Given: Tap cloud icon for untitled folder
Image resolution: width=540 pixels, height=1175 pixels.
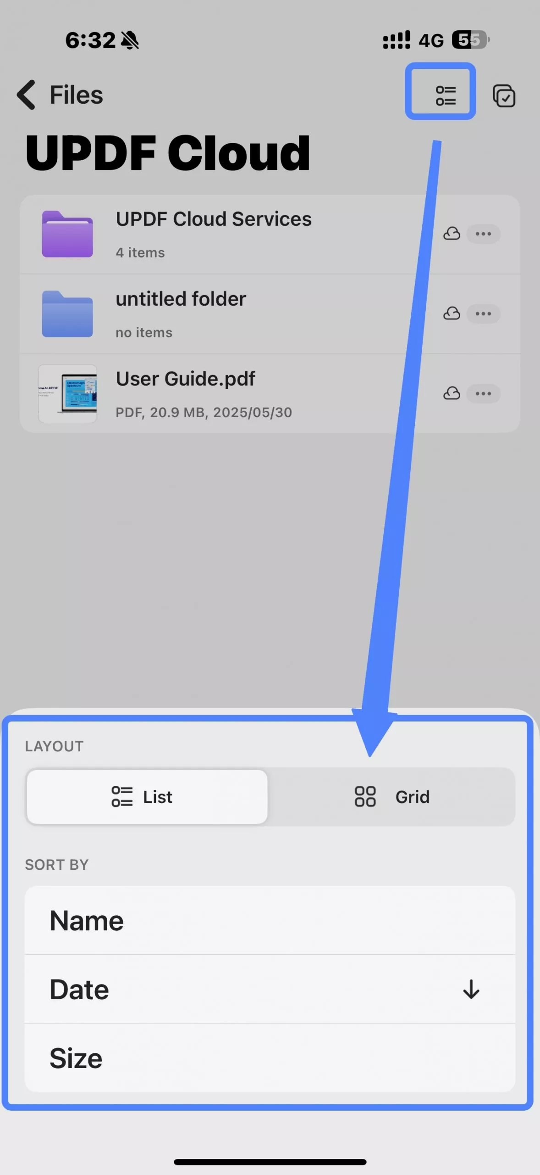Looking at the screenshot, I should (x=452, y=313).
